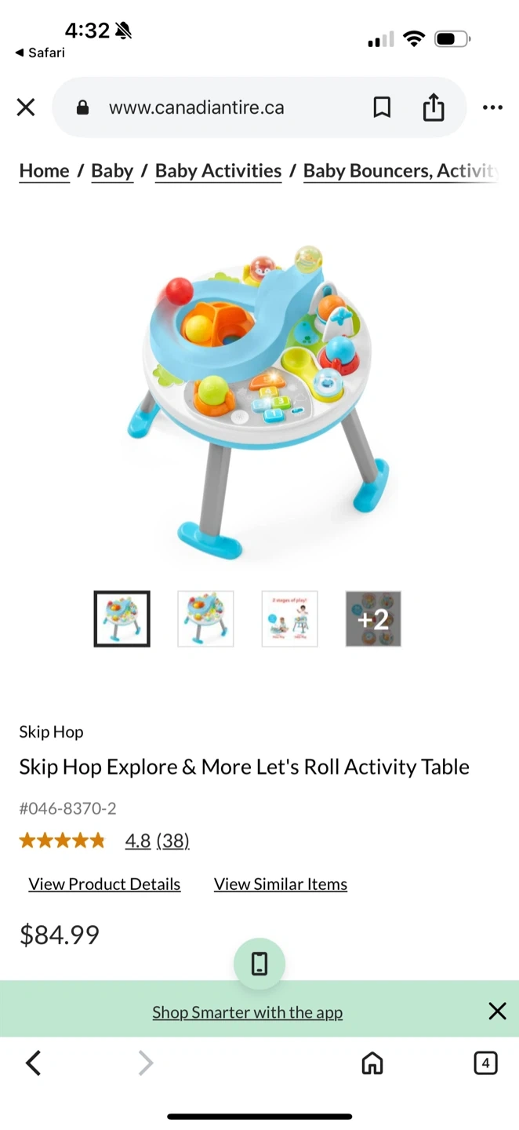Select the second product thumbnail
Viewport: 519px width, 1130px height.
(x=205, y=619)
